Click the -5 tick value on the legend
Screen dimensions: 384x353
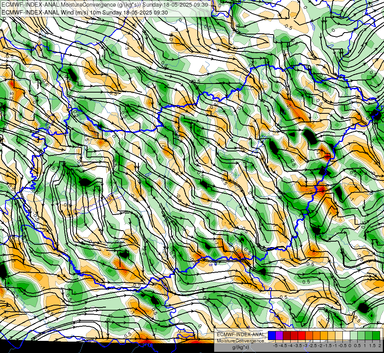pyautogui.click(x=275, y=346)
